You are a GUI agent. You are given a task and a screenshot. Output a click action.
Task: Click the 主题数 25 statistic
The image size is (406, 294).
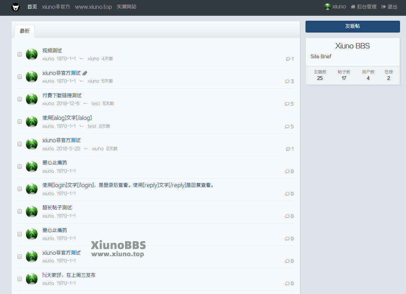(x=320, y=75)
